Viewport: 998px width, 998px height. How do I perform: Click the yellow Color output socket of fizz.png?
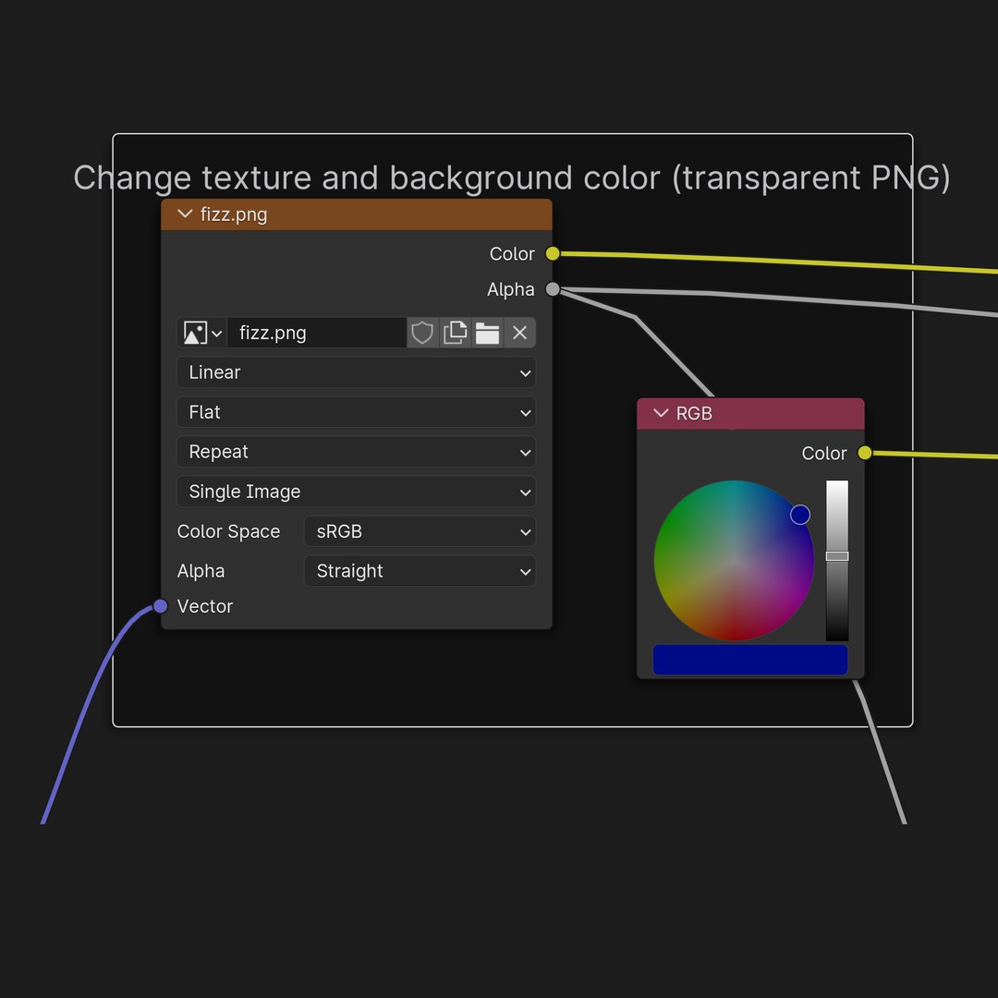click(553, 253)
